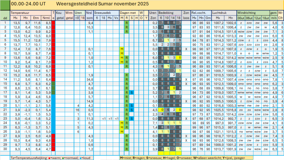Click the blue S snow marker on day 23
Image resolution: width=284 pixels, height=160 pixels.
click(x=132, y=119)
